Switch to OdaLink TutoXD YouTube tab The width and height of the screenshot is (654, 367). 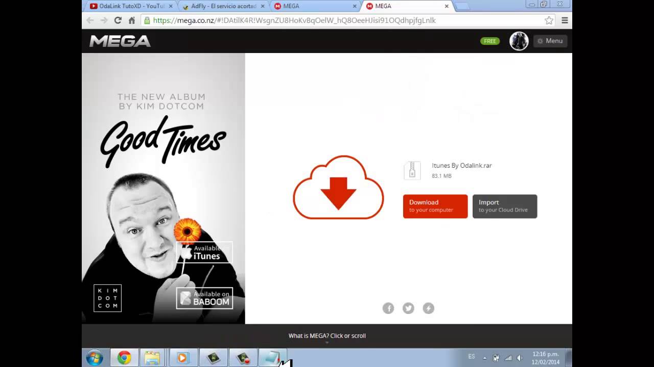(130, 6)
